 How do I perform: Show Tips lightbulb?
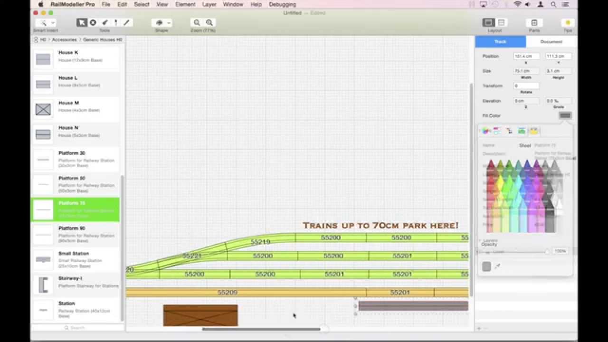pyautogui.click(x=568, y=22)
